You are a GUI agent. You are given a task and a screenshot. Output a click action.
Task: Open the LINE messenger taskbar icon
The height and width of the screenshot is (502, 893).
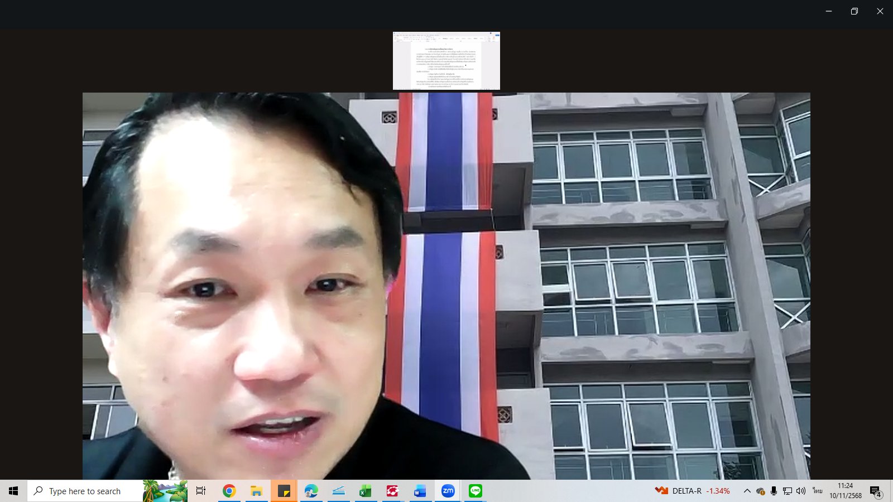pos(475,491)
